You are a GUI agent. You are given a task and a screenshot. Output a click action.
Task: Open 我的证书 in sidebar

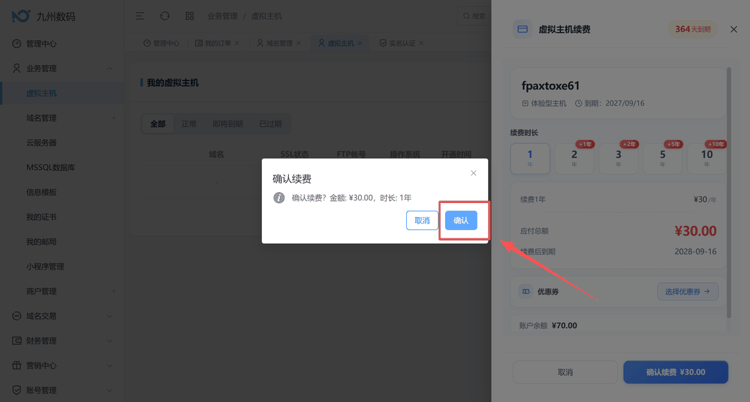pos(62,217)
